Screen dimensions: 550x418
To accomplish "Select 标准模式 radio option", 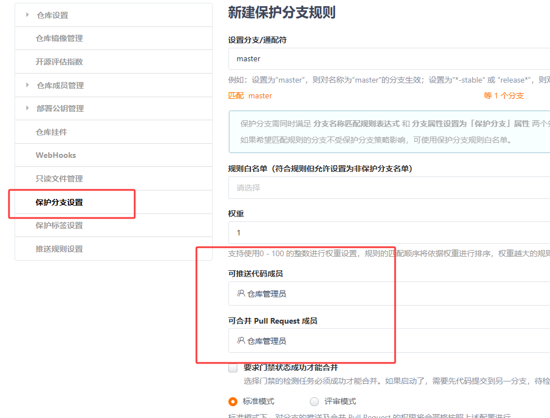I will coord(233,402).
